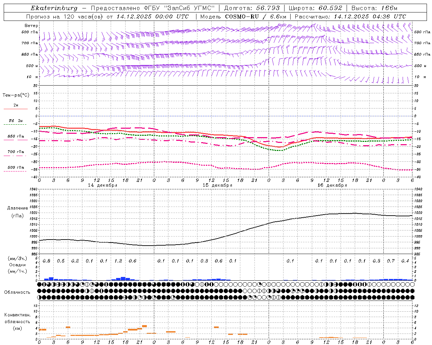Click the 'Рассчитано: 14.12.2025 04:36 UTC' timestamp

click(350, 17)
